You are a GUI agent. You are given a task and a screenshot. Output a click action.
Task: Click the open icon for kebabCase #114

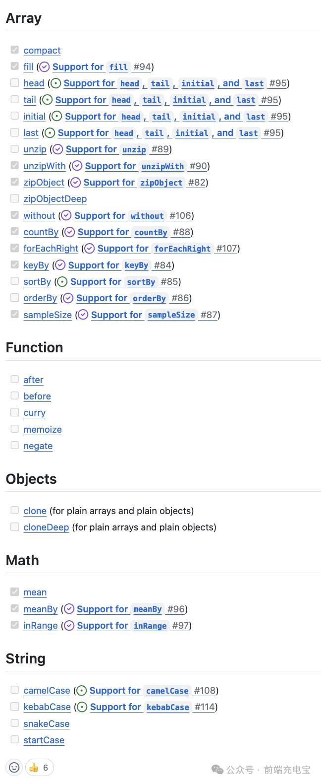(82, 707)
